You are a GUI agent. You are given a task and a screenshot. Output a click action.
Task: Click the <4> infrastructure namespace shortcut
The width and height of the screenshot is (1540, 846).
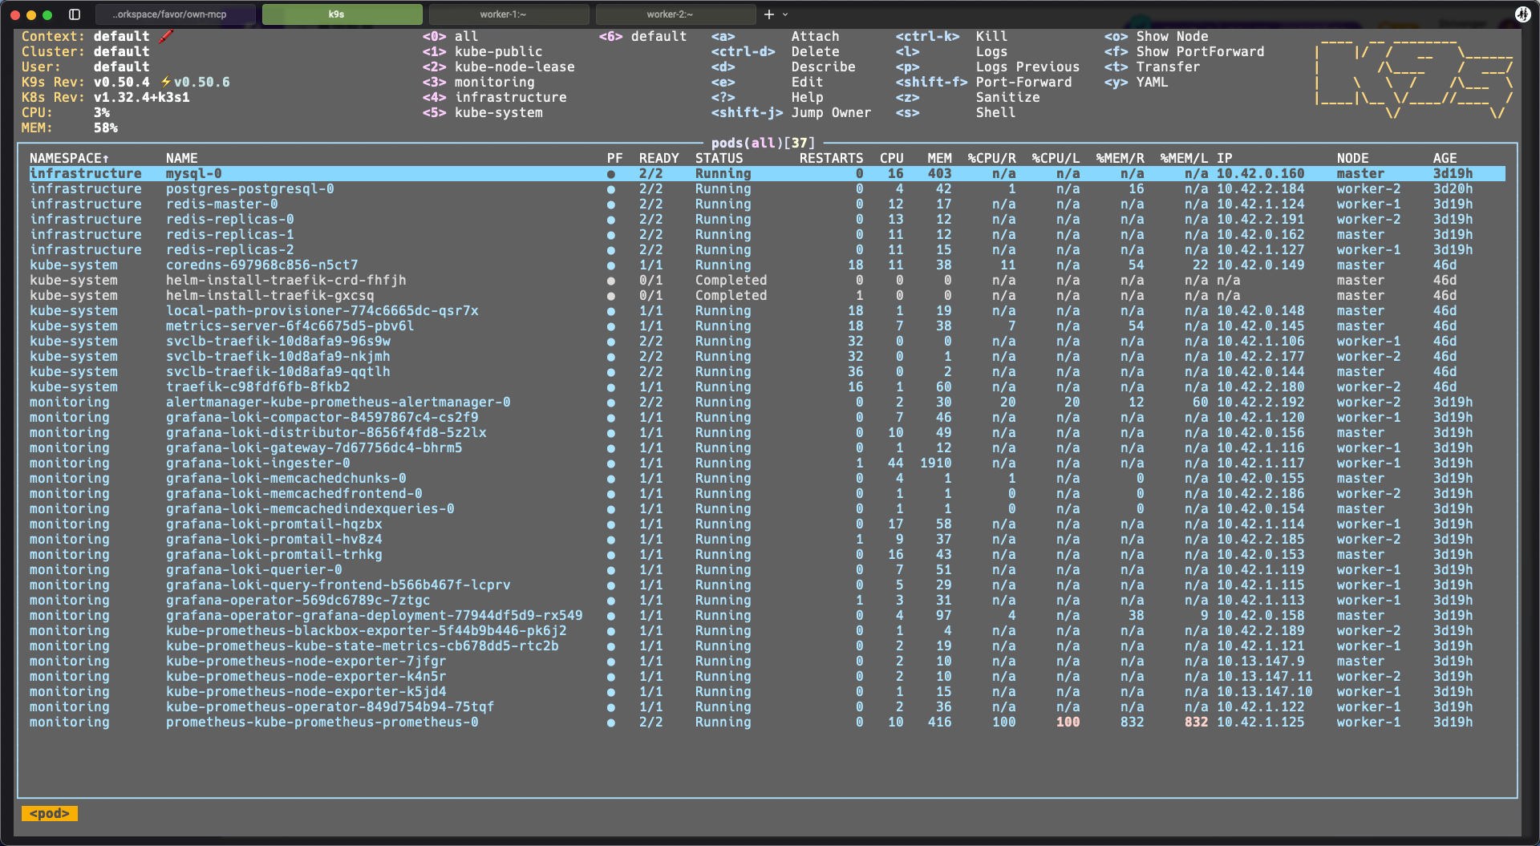[494, 98]
